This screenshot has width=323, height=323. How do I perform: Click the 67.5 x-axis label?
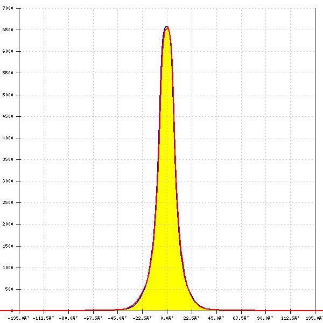[x=241, y=318]
